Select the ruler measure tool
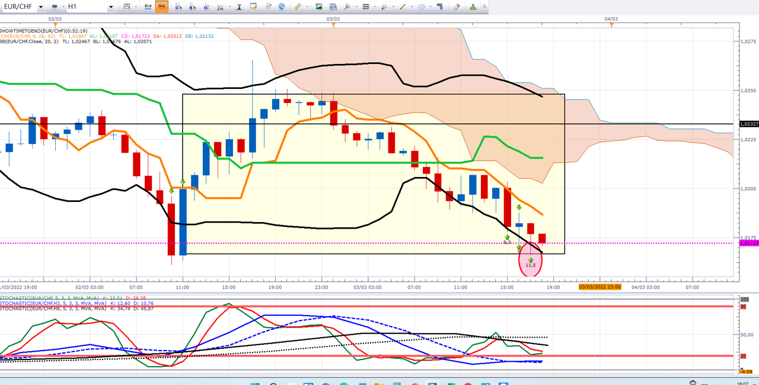This screenshot has height=385, width=759. coord(298,7)
